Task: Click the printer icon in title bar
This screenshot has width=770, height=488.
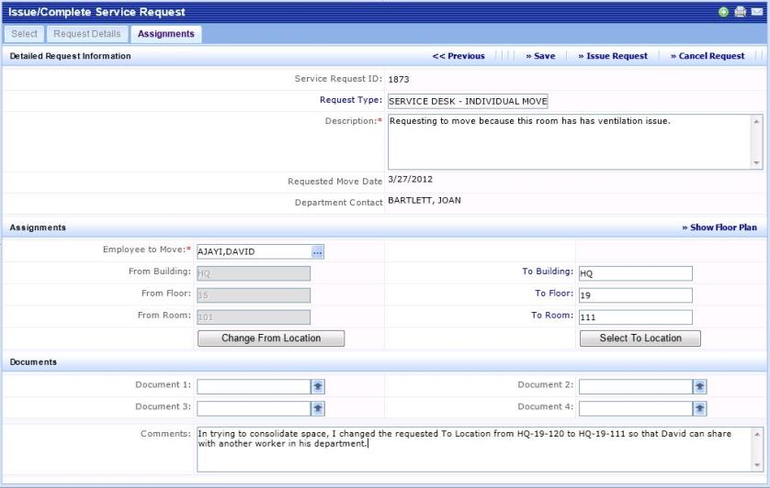Action: point(740,12)
